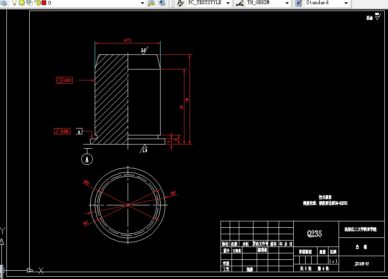388x279 pixels.
Task: Open the Dimension Style manager icon
Action: pyautogui.click(x=240, y=3)
